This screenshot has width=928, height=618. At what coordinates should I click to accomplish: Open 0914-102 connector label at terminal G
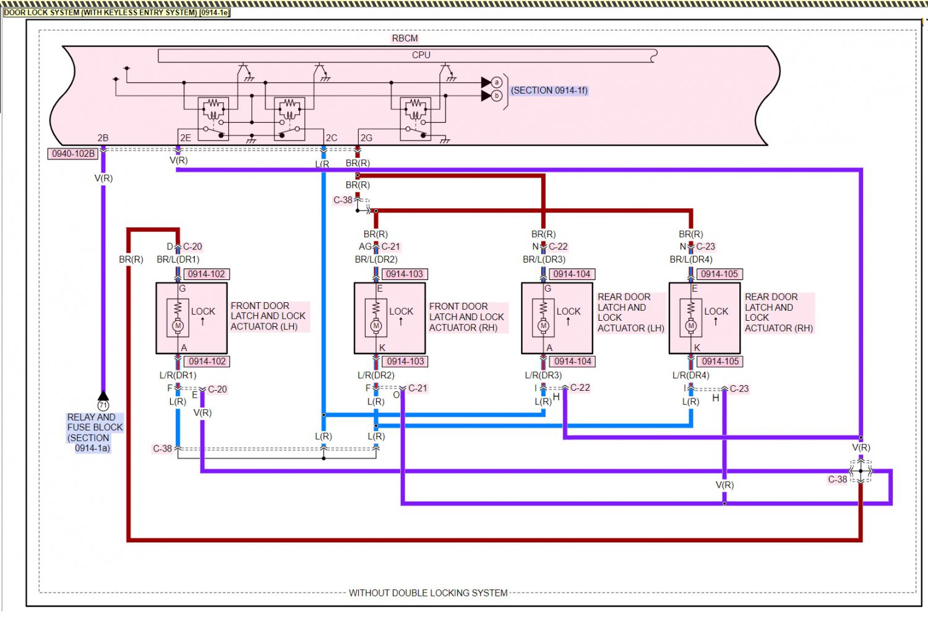pyautogui.click(x=207, y=274)
